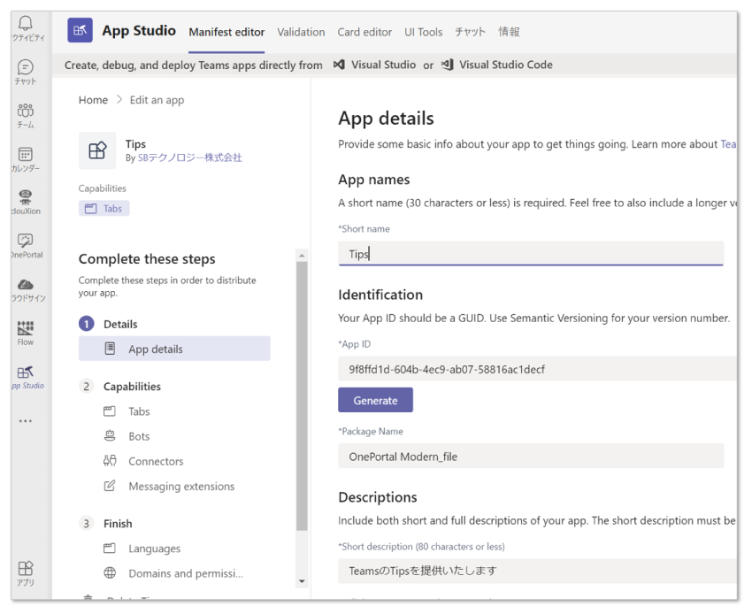Switch to the チャット tab in App Studio
The width and height of the screenshot is (752, 614).
pyautogui.click(x=470, y=32)
